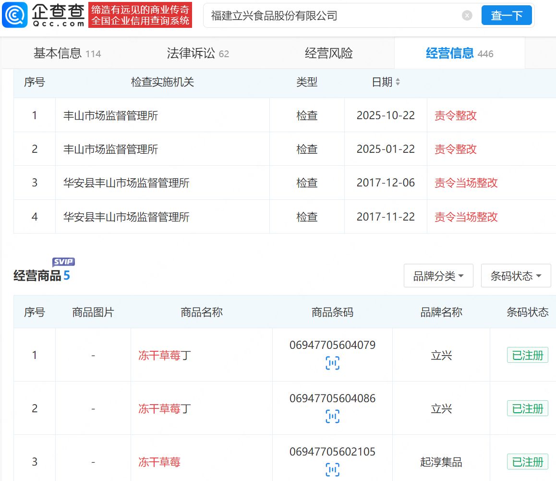Click the SVIP badge above 经营商品

tap(63, 262)
